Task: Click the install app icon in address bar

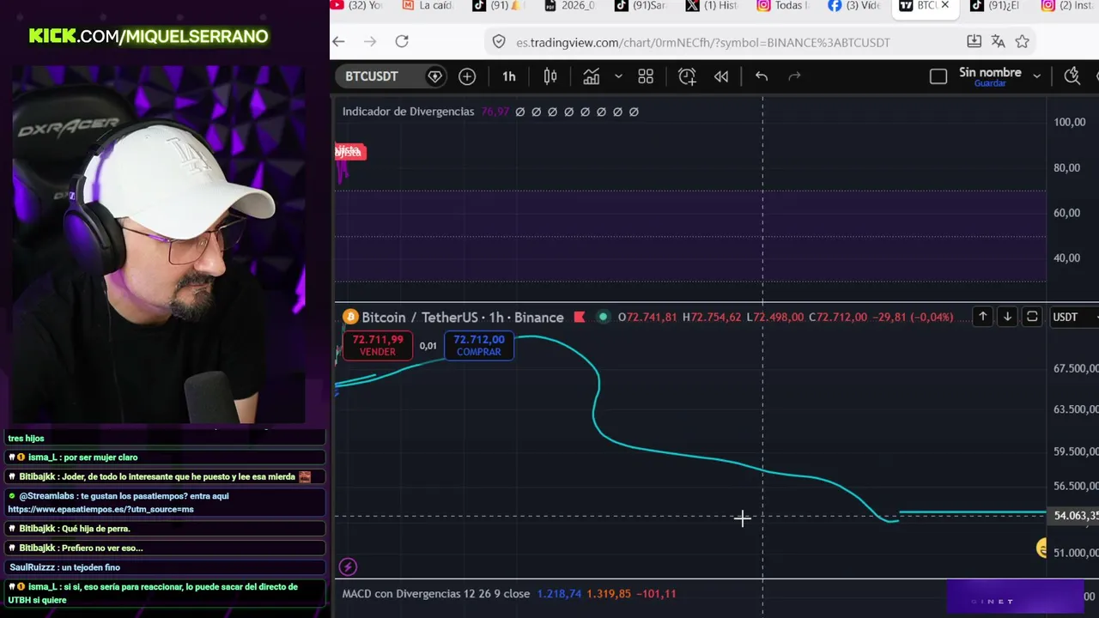Action: tap(974, 41)
